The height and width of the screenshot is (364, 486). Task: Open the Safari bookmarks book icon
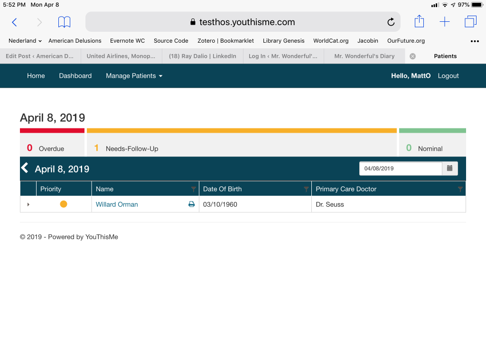click(64, 22)
